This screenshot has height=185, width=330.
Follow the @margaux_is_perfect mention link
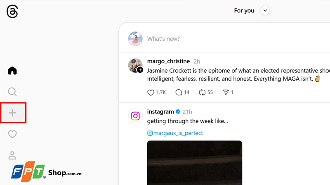[x=175, y=133]
